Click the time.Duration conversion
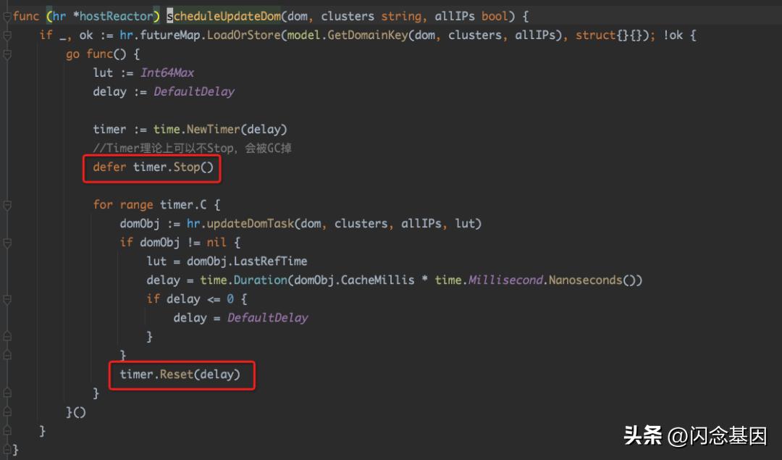Viewport: 782px width, 460px height. tap(243, 280)
